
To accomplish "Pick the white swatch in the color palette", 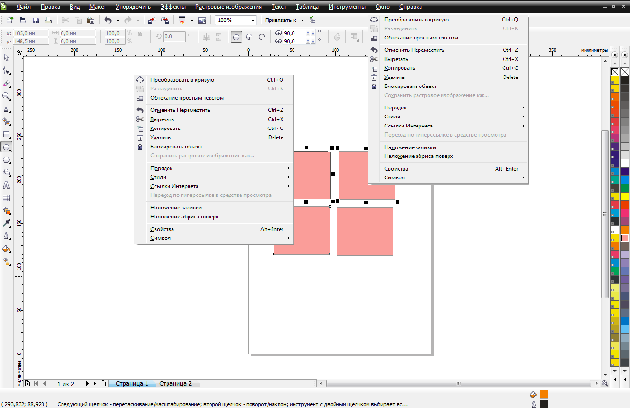I will click(624, 163).
